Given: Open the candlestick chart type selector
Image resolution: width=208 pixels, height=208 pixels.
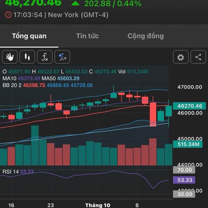Looking at the screenshot, I should click(27, 57).
